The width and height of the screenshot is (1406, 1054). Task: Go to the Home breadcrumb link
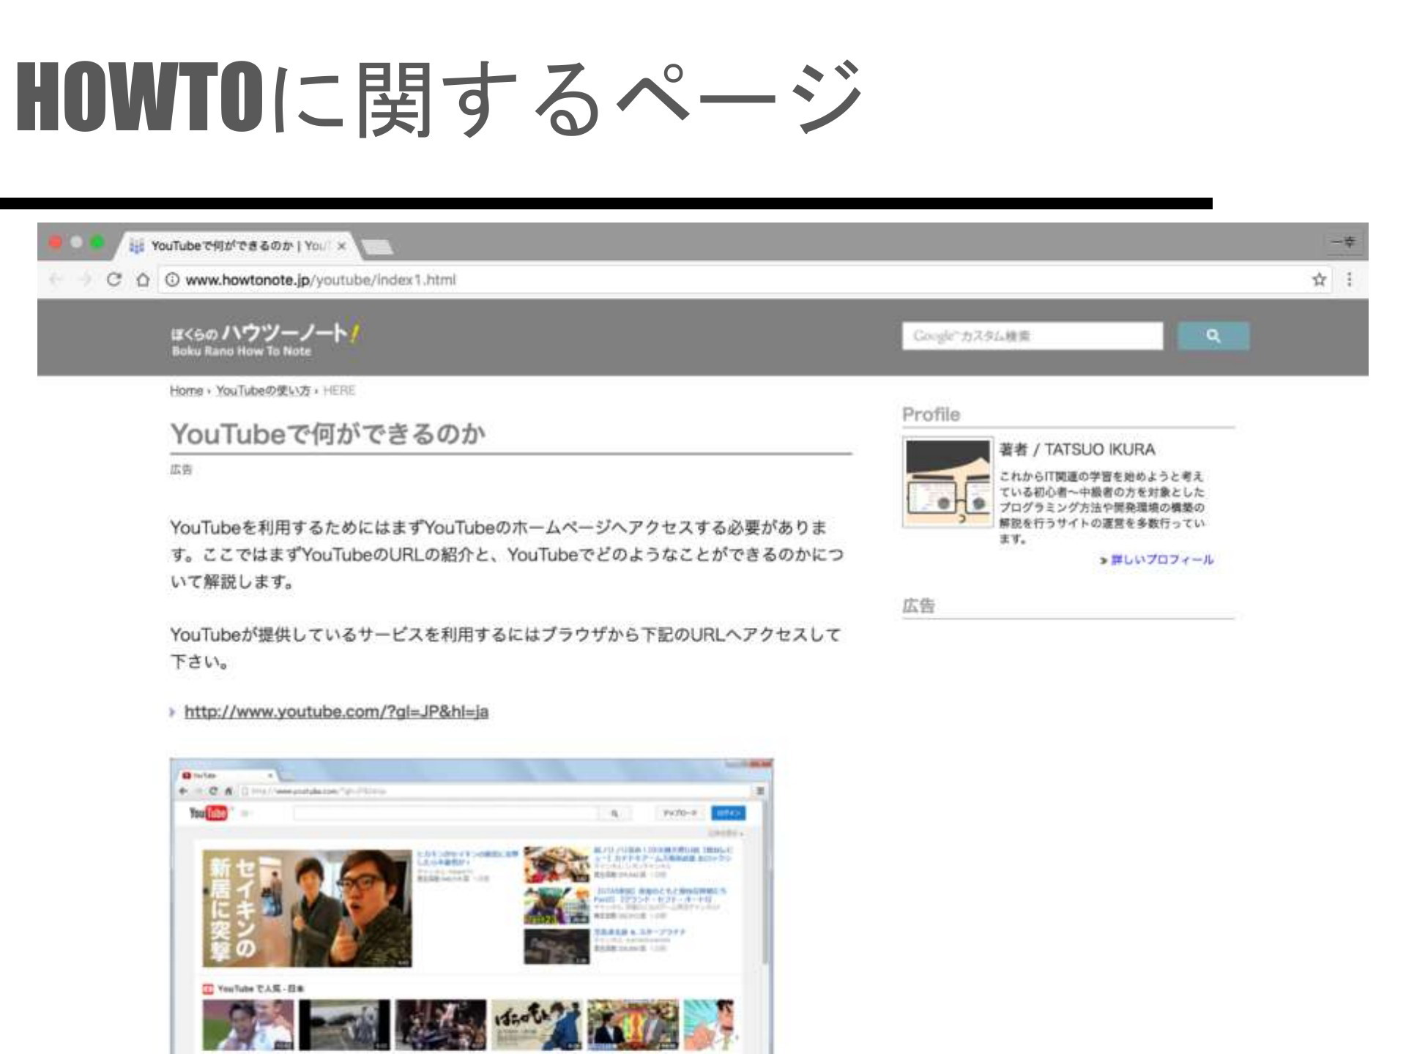(x=186, y=391)
